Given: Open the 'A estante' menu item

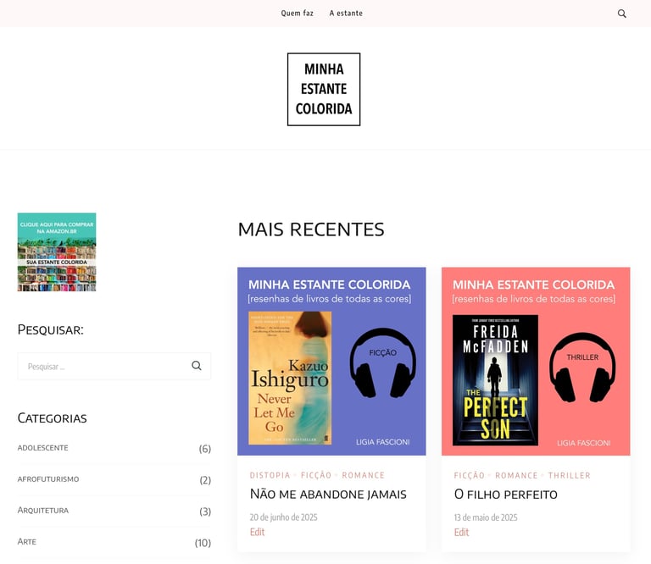Looking at the screenshot, I should point(346,14).
